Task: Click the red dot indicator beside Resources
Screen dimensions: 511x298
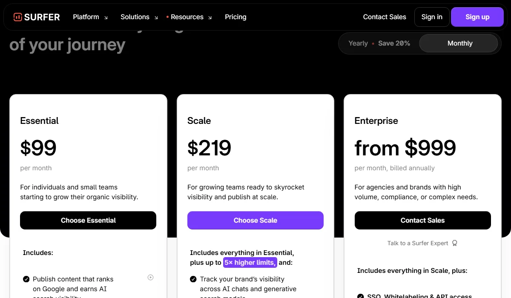Action: point(167,17)
